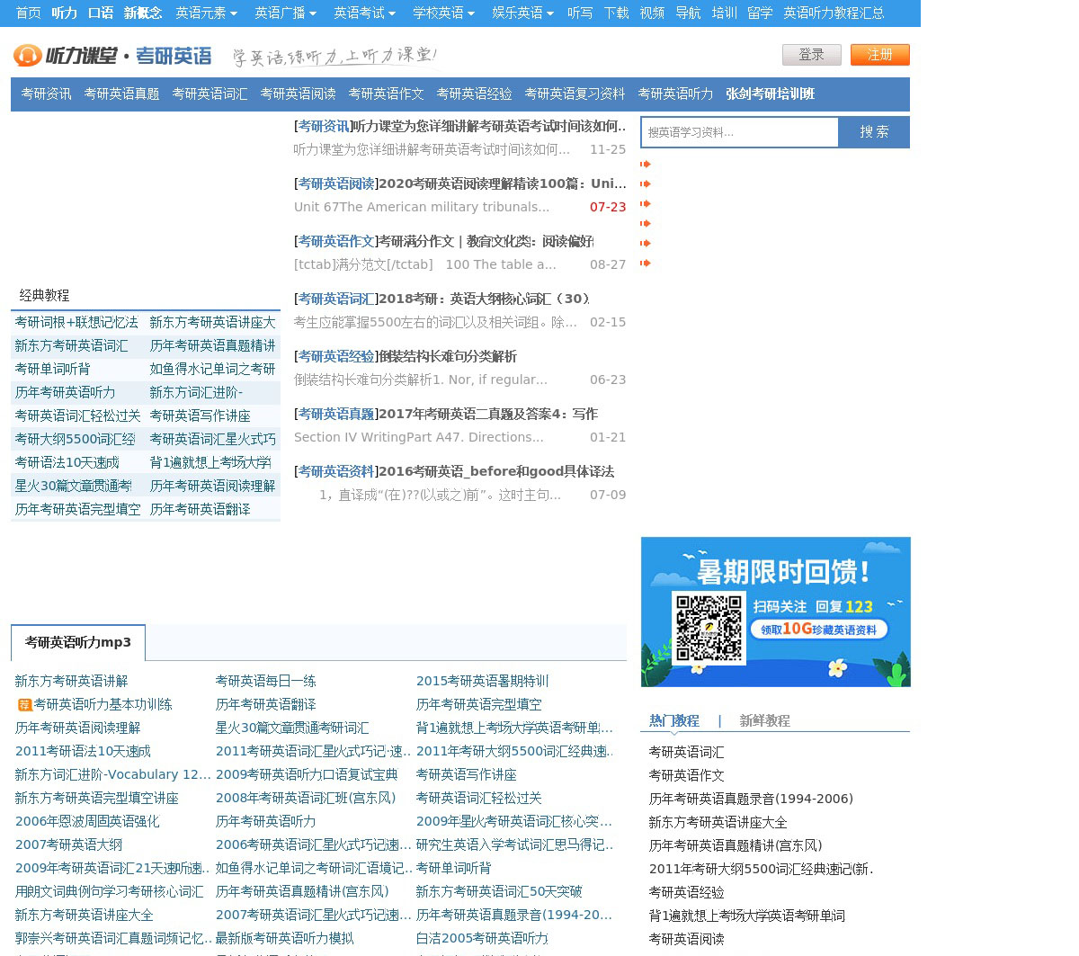Click the first orange arrow bullet under search box

click(645, 165)
